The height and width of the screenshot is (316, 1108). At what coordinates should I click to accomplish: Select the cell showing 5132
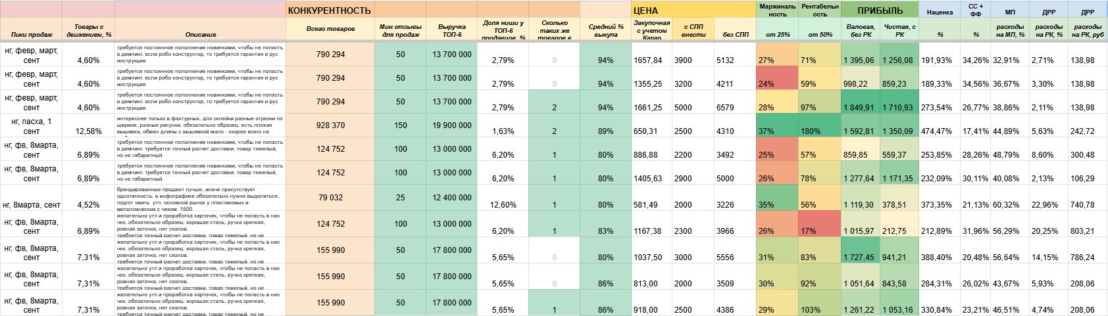735,54
